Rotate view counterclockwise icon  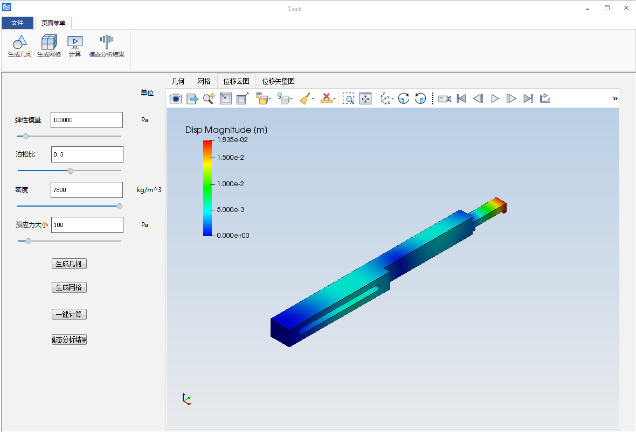pyautogui.click(x=420, y=98)
